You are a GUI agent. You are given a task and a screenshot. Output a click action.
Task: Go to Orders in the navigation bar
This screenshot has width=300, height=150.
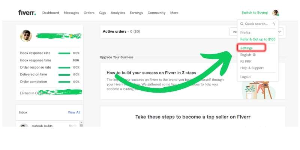[89, 13]
